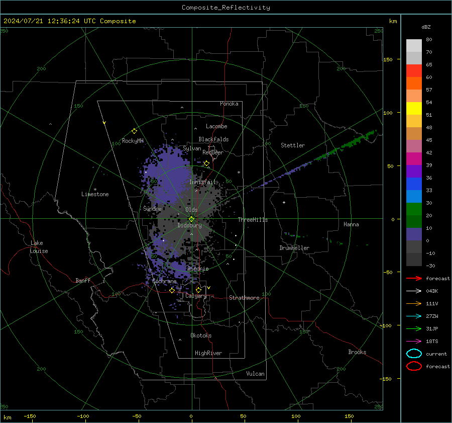Image resolution: width=452 pixels, height=423 pixels.
Task: Click the red forecast ellipse symbol
Action: click(414, 366)
